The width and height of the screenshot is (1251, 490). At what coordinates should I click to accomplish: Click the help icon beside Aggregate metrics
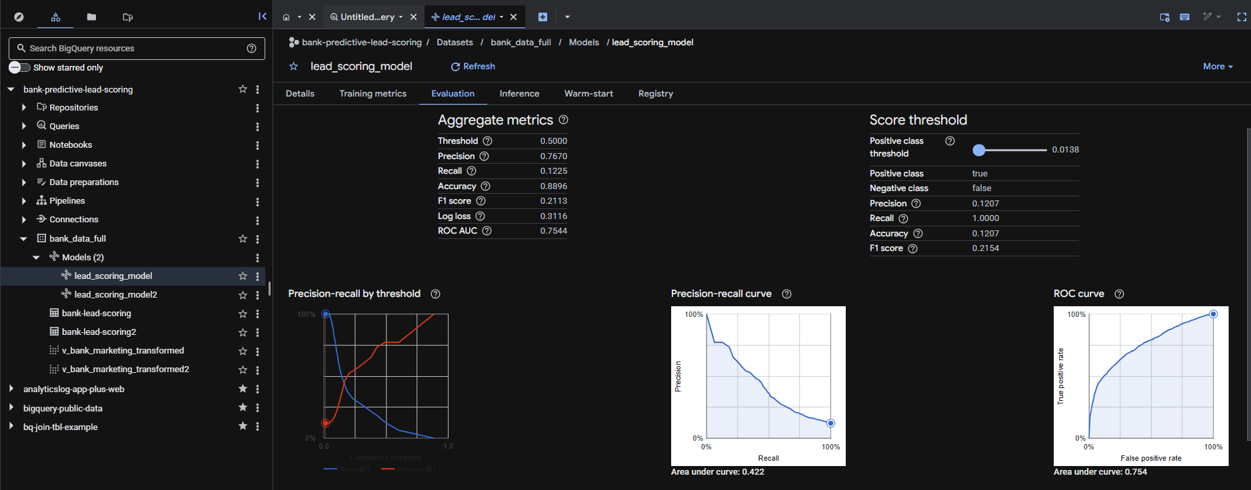click(x=563, y=120)
